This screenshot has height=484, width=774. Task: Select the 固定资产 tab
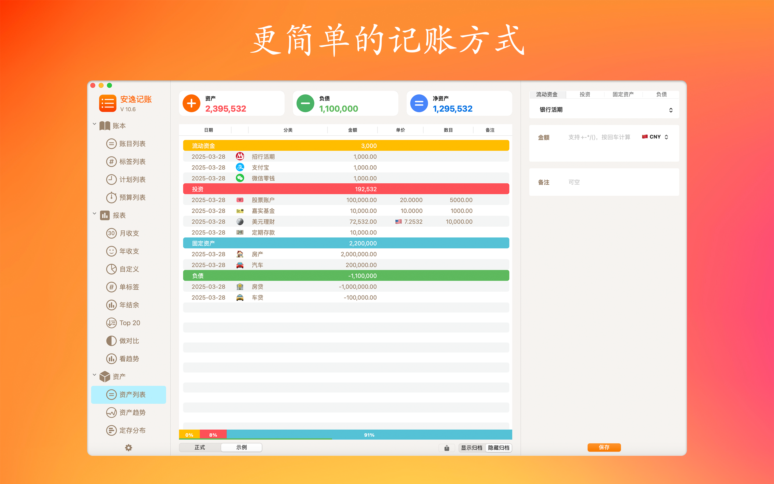[623, 94]
